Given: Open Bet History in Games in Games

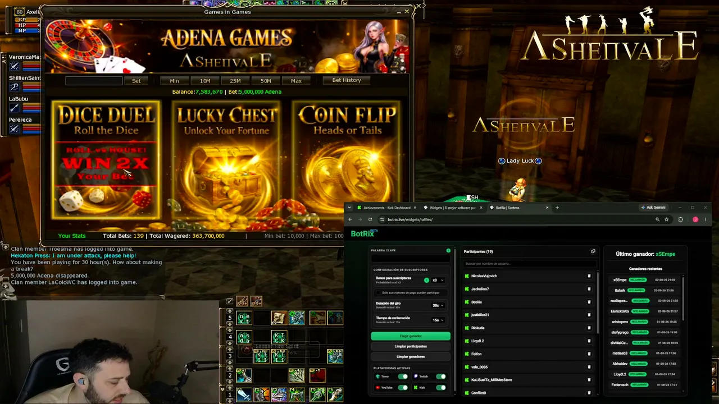Looking at the screenshot, I should point(347,80).
